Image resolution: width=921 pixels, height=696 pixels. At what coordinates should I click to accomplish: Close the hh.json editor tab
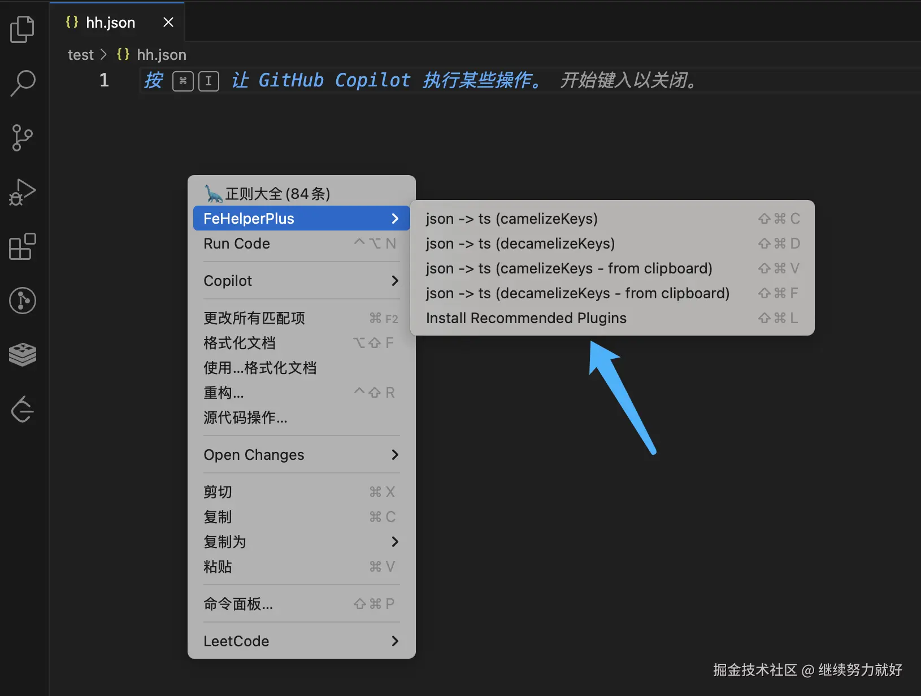pos(168,22)
